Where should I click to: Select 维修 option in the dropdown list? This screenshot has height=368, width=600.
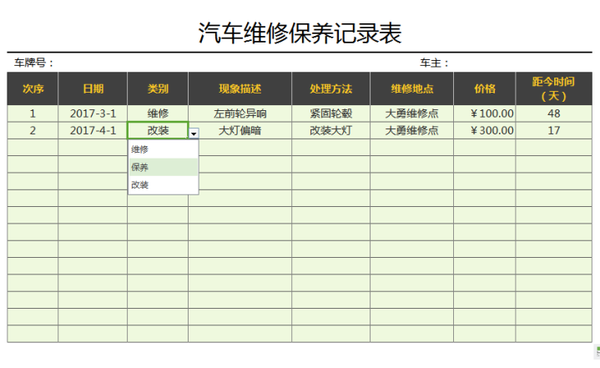coord(139,149)
